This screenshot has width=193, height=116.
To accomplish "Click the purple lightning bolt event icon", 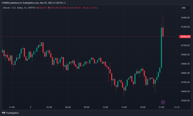I will click(163, 102).
